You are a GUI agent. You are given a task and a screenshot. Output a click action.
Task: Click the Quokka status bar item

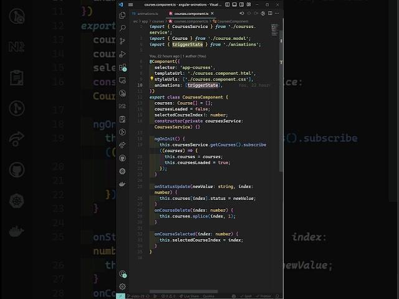tap(208, 297)
